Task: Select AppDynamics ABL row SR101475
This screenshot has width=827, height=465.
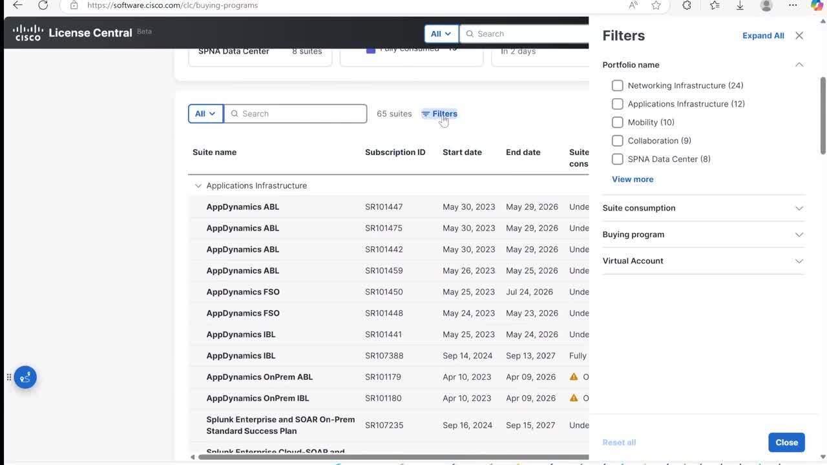Action: (388, 228)
